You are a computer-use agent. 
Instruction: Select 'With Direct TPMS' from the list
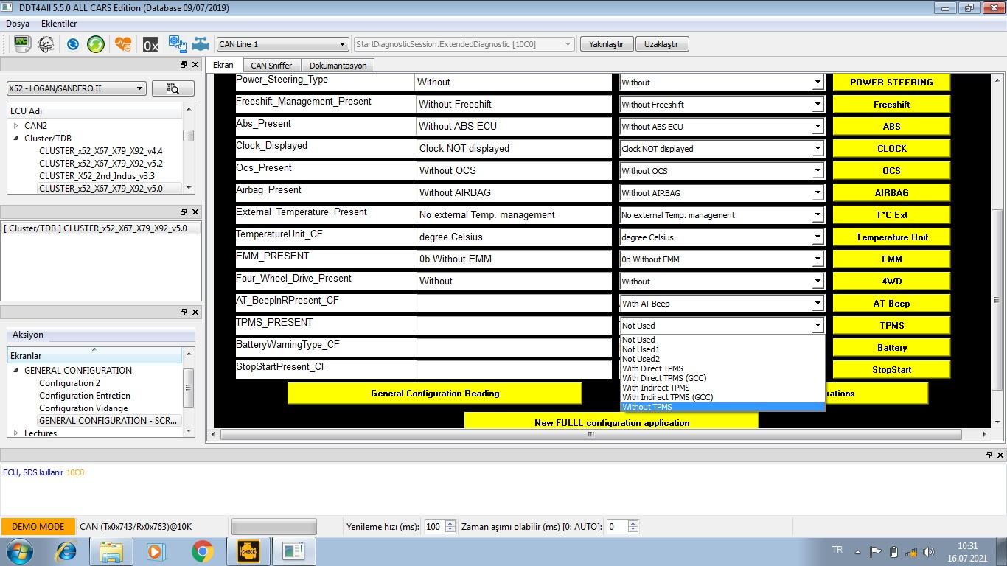pyautogui.click(x=652, y=368)
